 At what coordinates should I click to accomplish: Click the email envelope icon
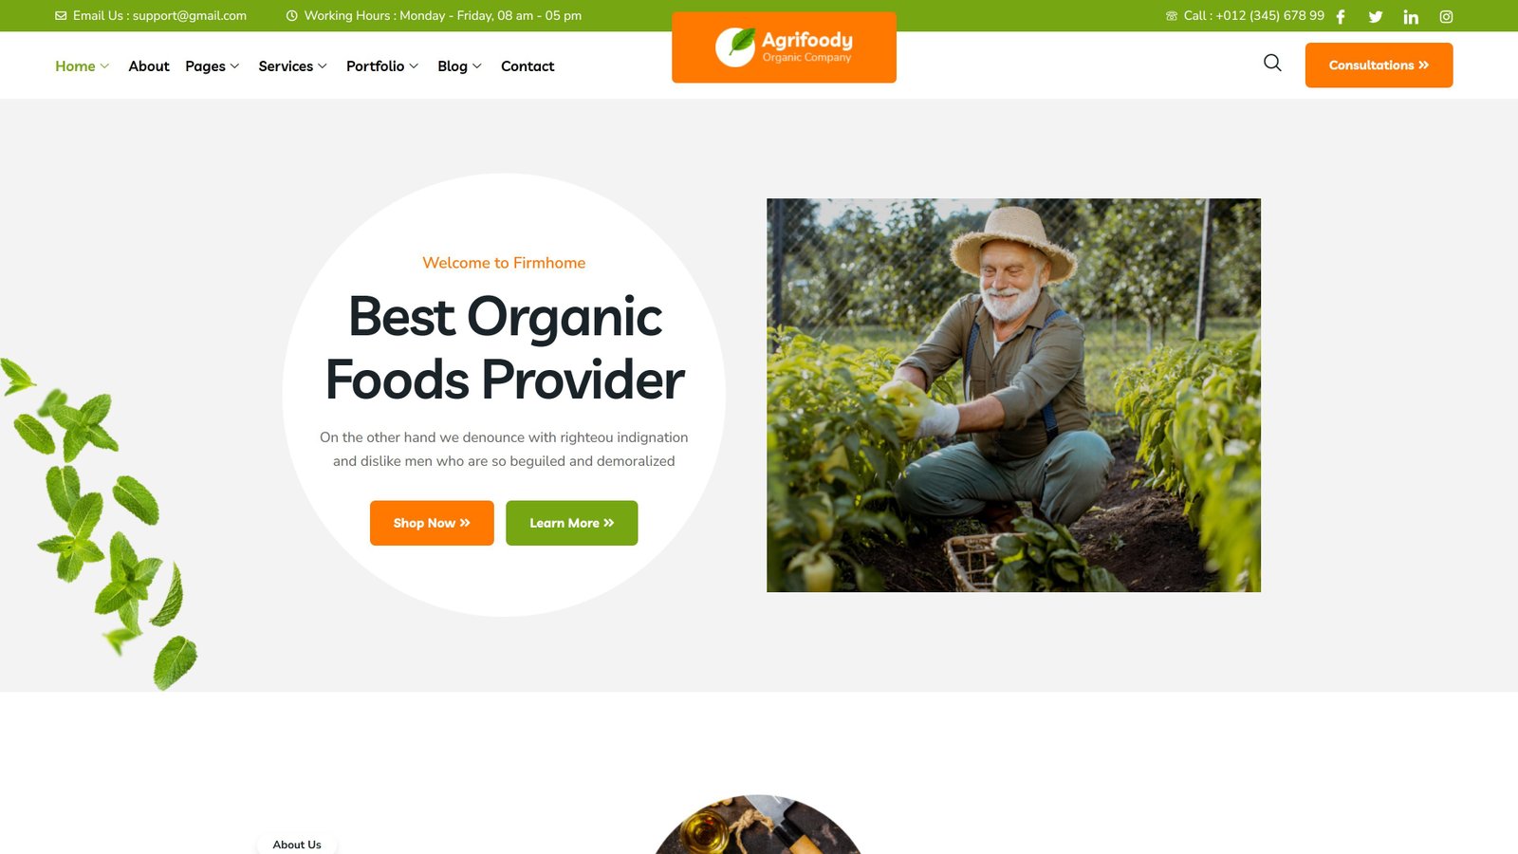61,16
